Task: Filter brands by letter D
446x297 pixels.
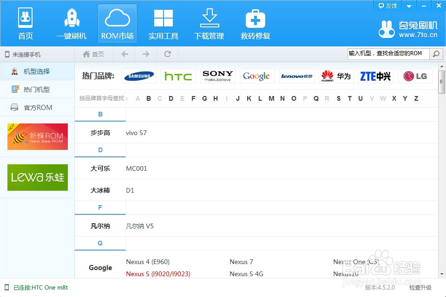Action: pyautogui.click(x=171, y=98)
